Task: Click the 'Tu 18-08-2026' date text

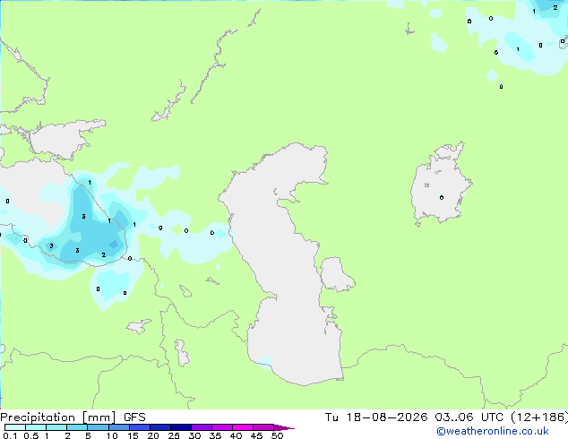Action: point(376,417)
